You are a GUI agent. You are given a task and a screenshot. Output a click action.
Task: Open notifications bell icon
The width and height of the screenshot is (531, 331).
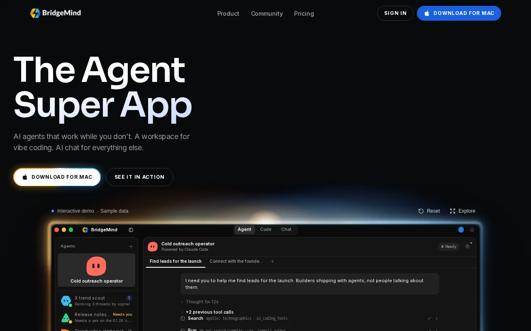pos(472,230)
